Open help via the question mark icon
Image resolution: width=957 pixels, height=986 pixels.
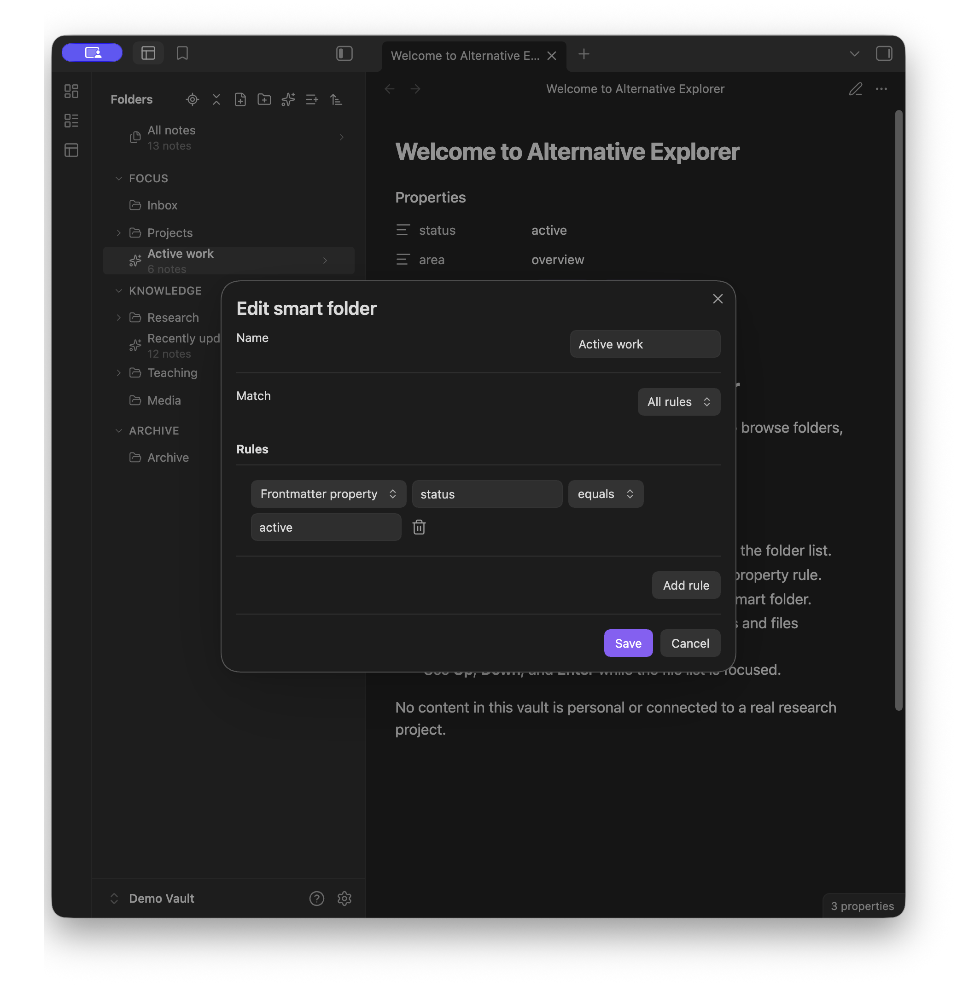point(317,899)
